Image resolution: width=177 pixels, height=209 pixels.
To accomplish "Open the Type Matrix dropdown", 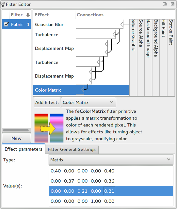I will [x=111, y=159].
